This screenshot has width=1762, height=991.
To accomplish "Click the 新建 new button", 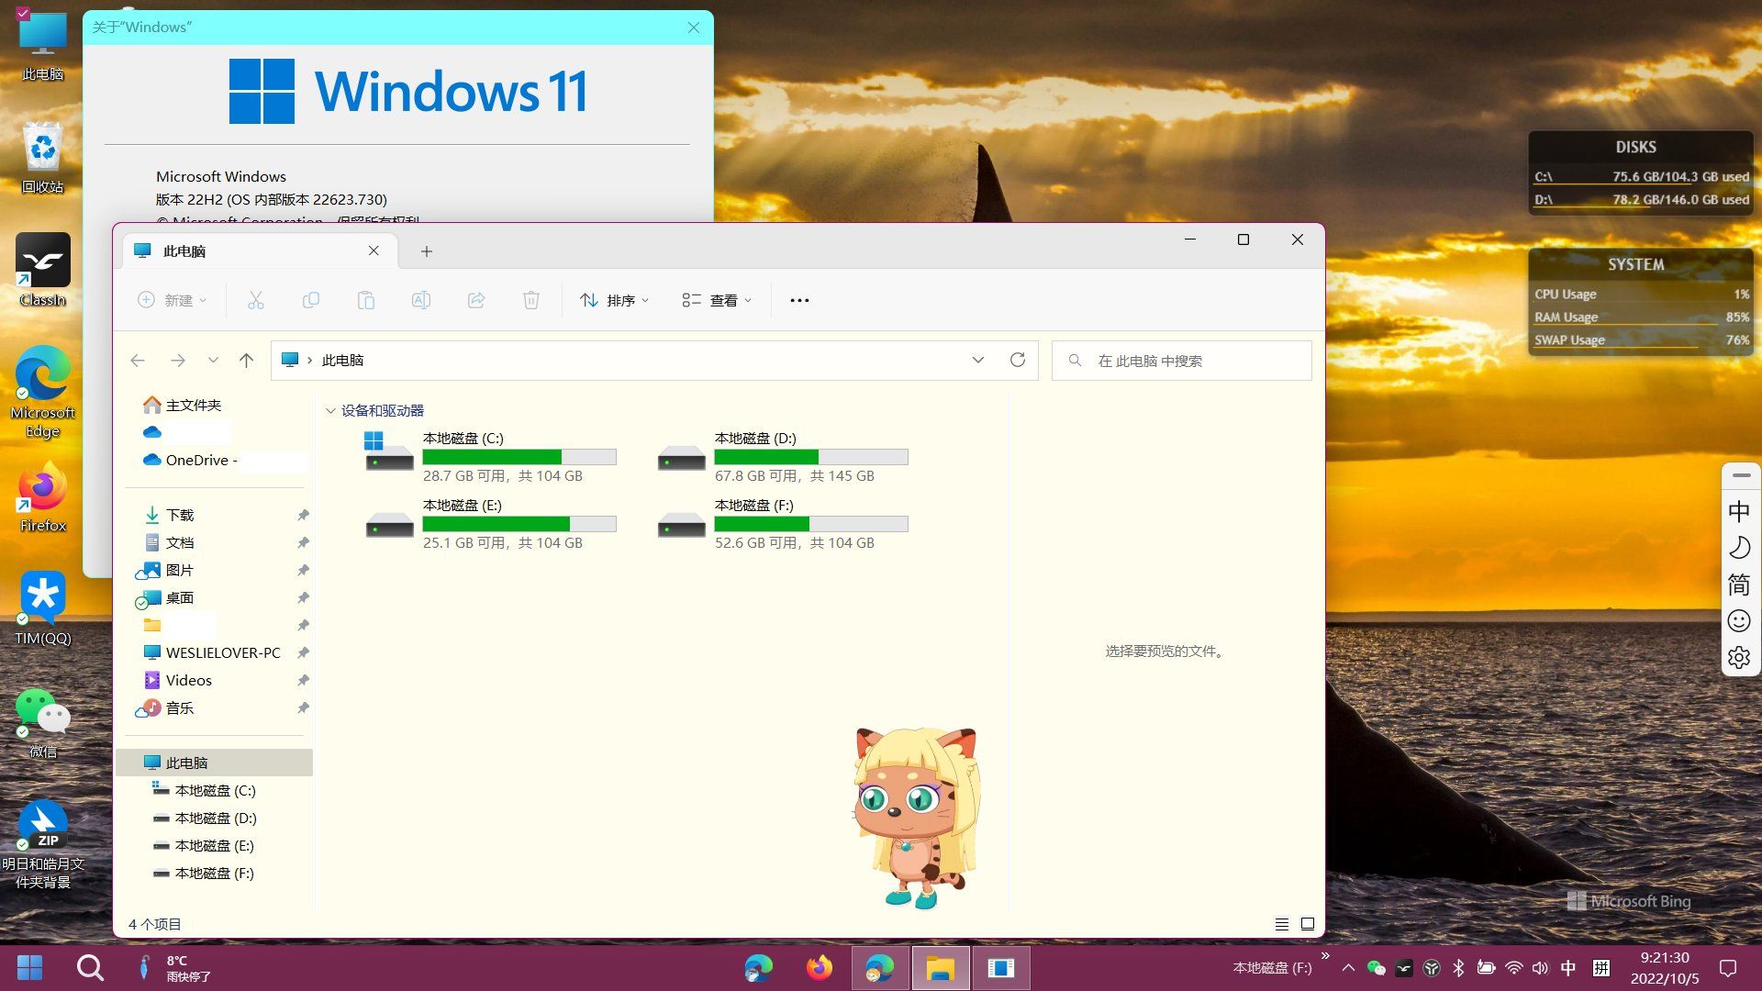I will [172, 300].
